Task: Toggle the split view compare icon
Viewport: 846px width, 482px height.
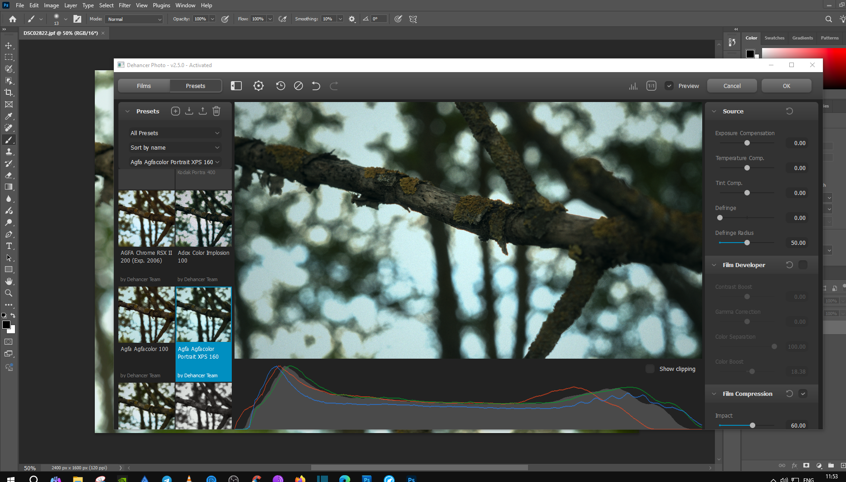Action: (236, 86)
